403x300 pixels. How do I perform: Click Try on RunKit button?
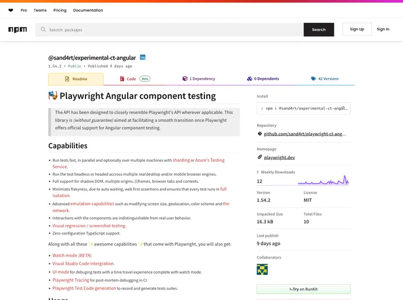tap(303, 289)
